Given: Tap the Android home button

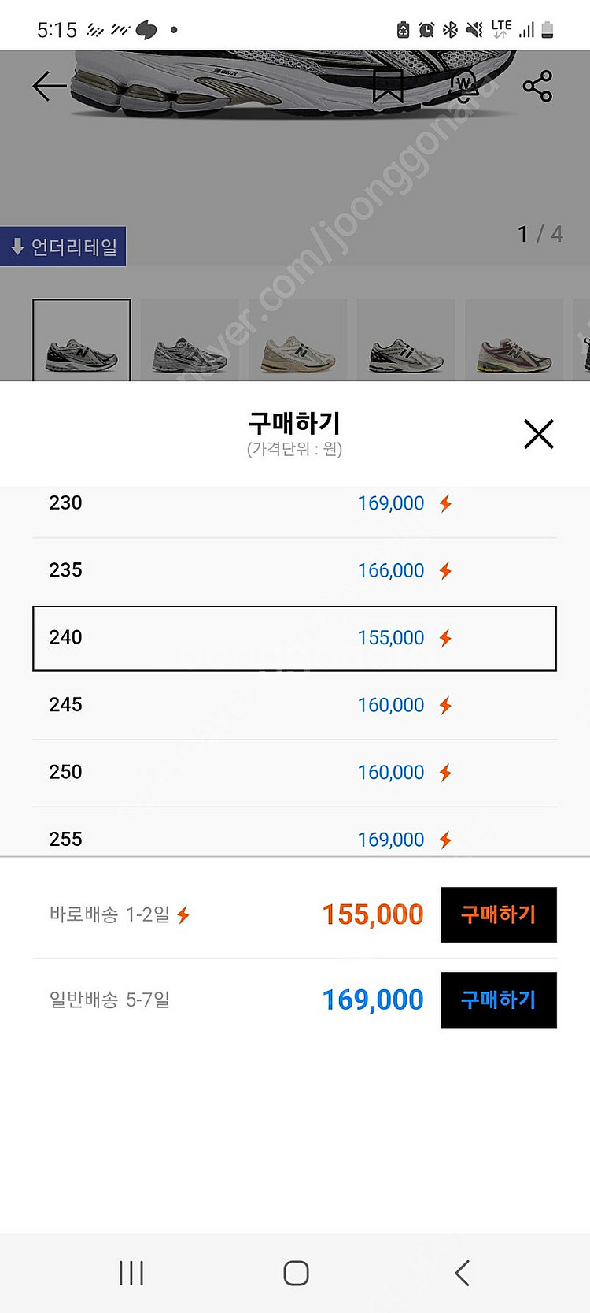Looking at the screenshot, I should 295,1270.
